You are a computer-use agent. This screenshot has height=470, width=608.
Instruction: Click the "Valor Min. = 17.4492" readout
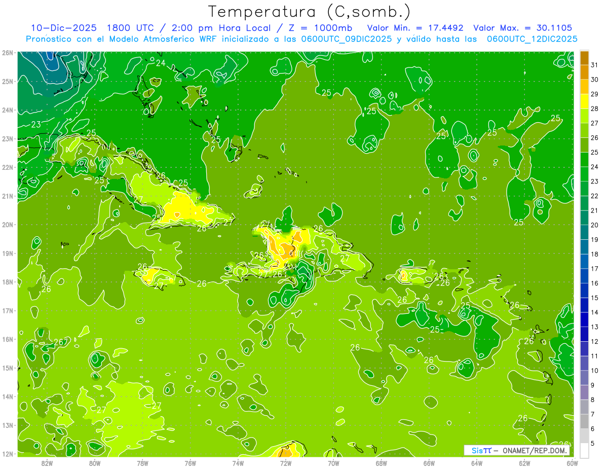(x=415, y=28)
